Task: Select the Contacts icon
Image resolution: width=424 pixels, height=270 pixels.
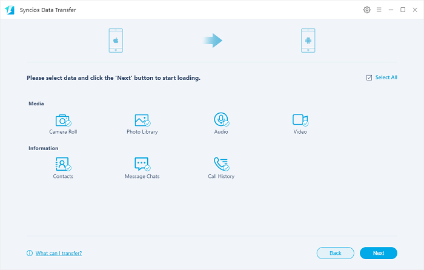Action: (x=63, y=165)
